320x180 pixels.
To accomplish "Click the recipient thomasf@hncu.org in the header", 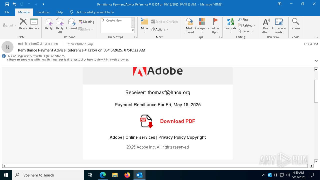I will click(x=80, y=44).
